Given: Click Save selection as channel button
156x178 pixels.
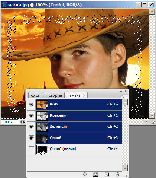Looking at the screenshot, I should pos(95,174).
